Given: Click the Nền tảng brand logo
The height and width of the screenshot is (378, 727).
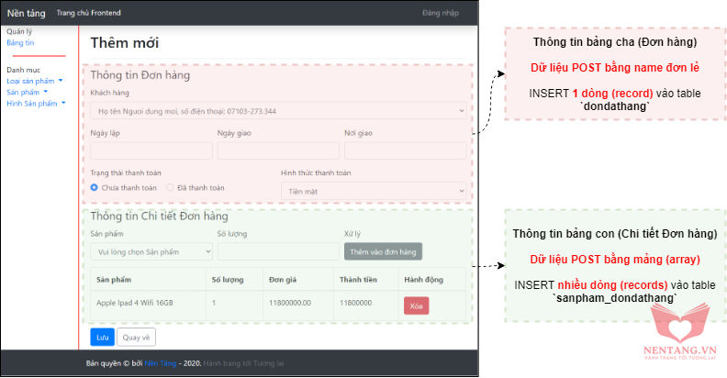Looking at the screenshot, I should point(25,13).
